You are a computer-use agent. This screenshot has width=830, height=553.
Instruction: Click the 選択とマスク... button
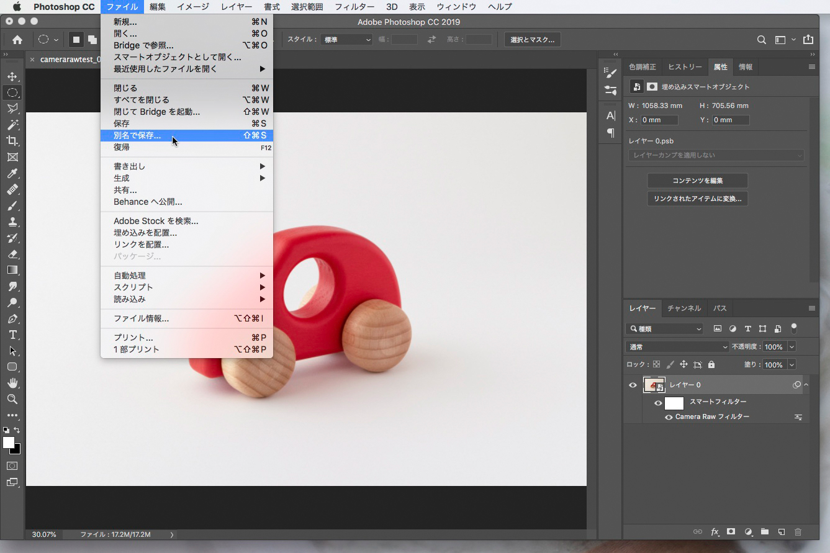532,40
